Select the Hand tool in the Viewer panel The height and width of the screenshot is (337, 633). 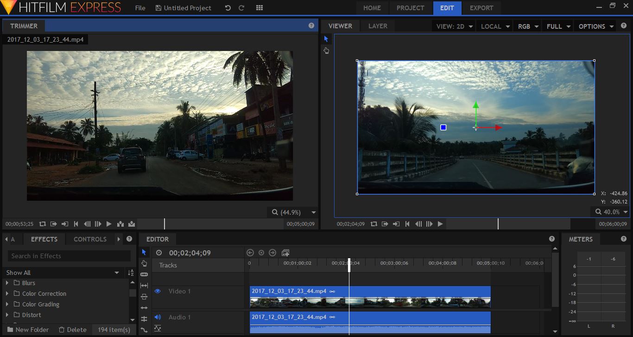pos(326,51)
